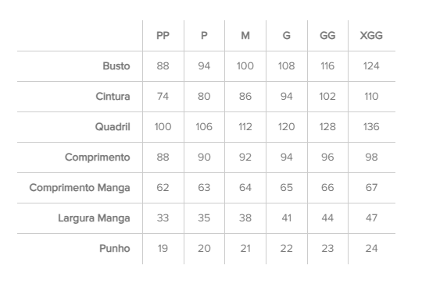Click the GG size column header
422x283 pixels.
(327, 35)
